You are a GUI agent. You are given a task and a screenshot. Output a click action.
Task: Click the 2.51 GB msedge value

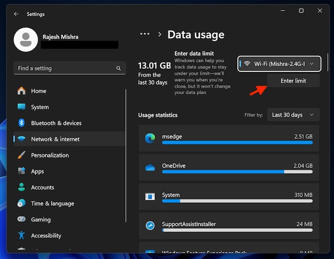[x=303, y=136]
